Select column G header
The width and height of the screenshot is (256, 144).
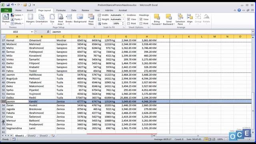point(126,36)
